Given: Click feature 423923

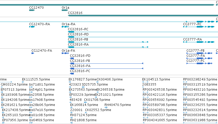Looking at the screenshot, I should [x=75, y=85].
